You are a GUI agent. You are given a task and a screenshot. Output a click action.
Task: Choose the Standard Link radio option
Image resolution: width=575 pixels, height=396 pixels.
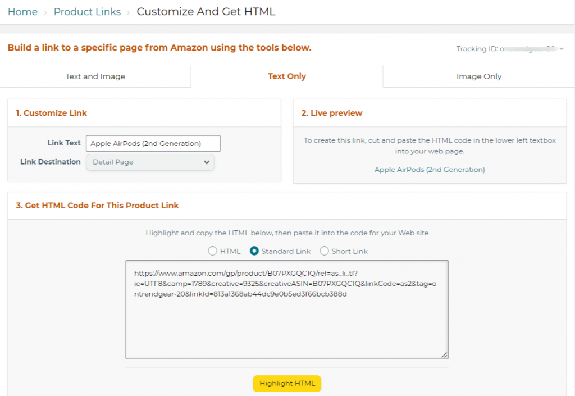click(254, 251)
